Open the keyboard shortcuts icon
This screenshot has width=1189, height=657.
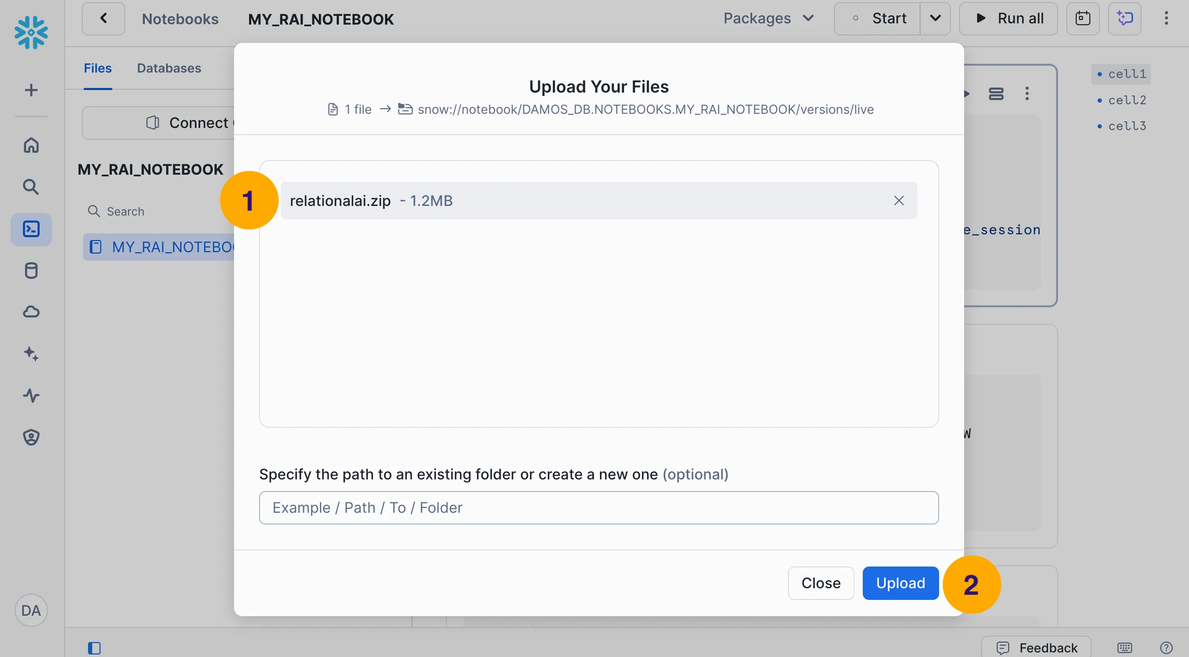point(1125,648)
